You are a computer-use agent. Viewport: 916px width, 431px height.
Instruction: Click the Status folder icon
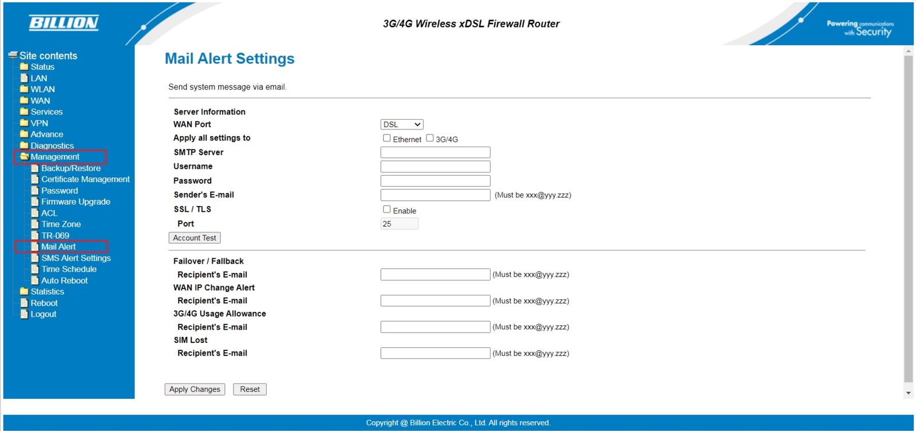(x=24, y=67)
